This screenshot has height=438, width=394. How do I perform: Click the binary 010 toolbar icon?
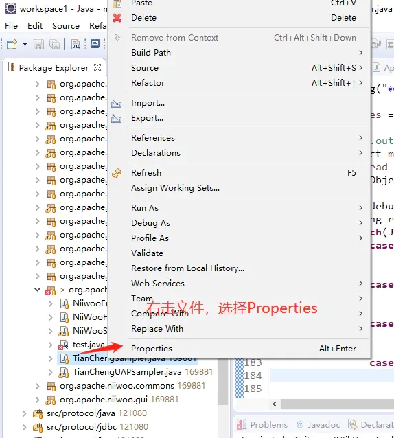(76, 44)
